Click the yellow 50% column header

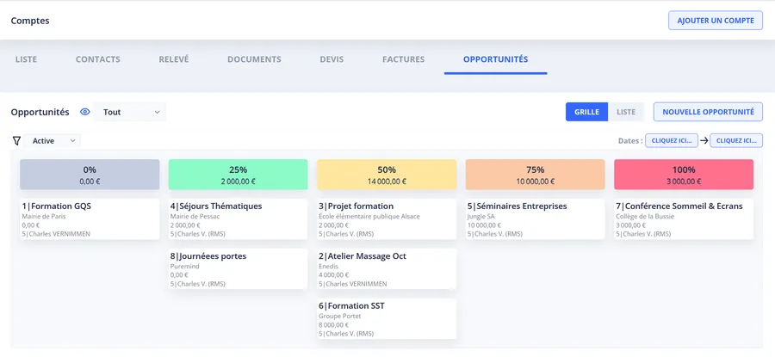[387, 175]
